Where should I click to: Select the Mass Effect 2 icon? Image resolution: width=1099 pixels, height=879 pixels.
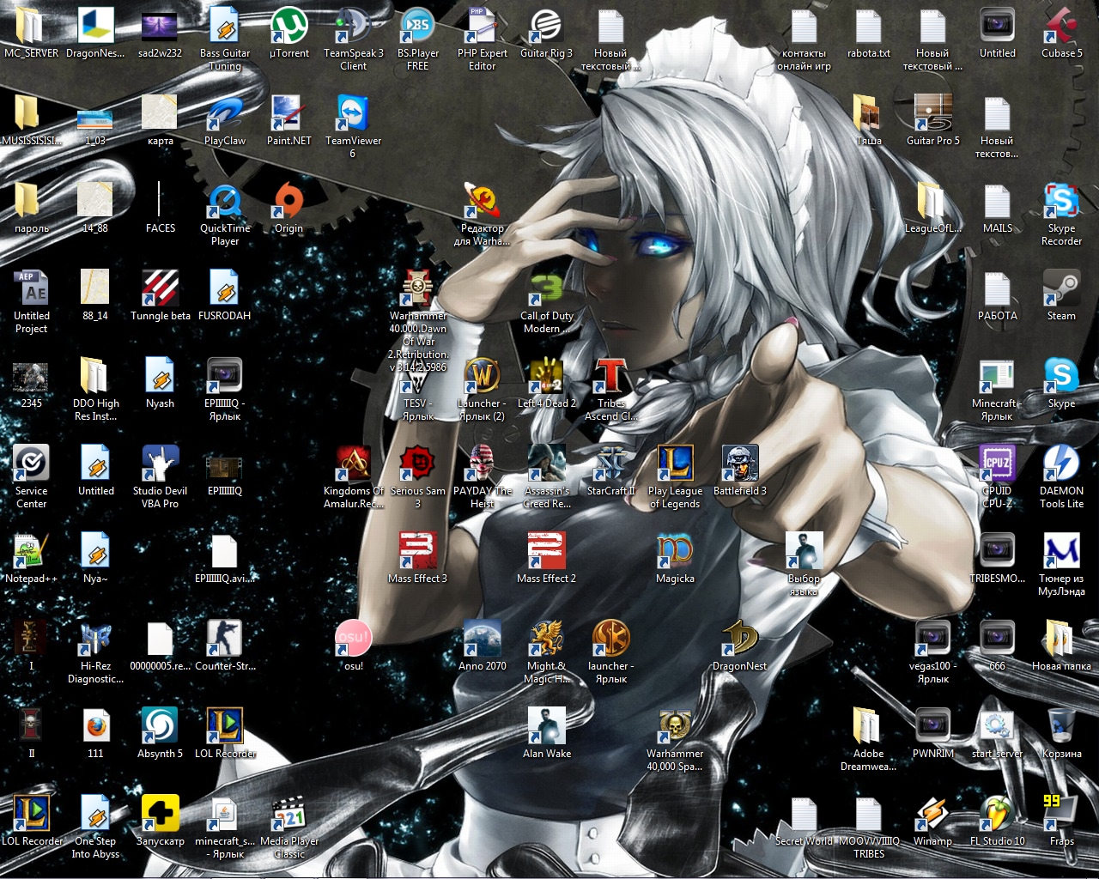point(547,551)
